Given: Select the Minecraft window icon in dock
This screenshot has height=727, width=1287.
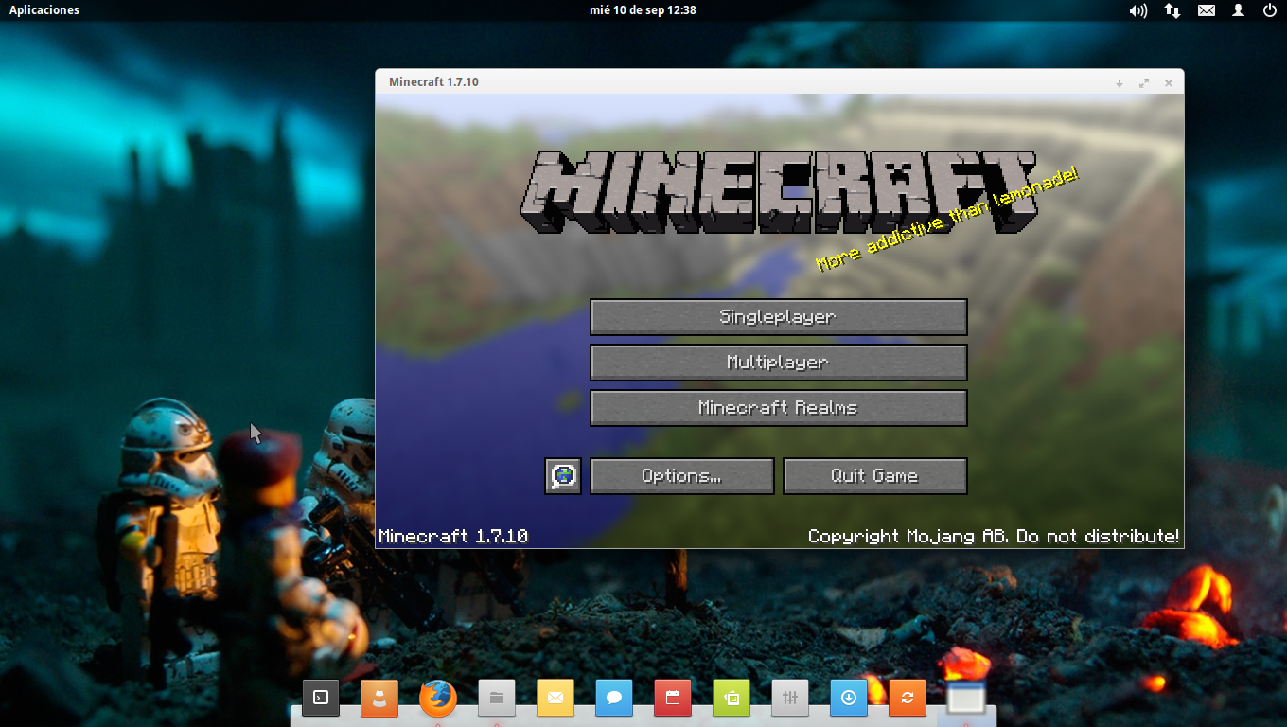Looking at the screenshot, I should (966, 699).
